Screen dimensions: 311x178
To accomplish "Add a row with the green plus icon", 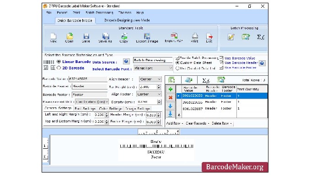I will click(x=171, y=89).
